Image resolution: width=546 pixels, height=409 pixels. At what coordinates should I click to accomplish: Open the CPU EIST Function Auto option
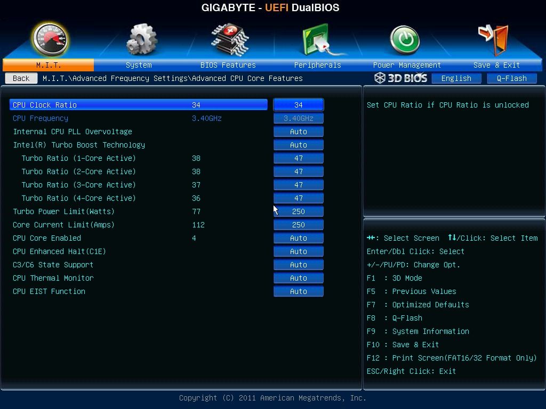point(299,291)
